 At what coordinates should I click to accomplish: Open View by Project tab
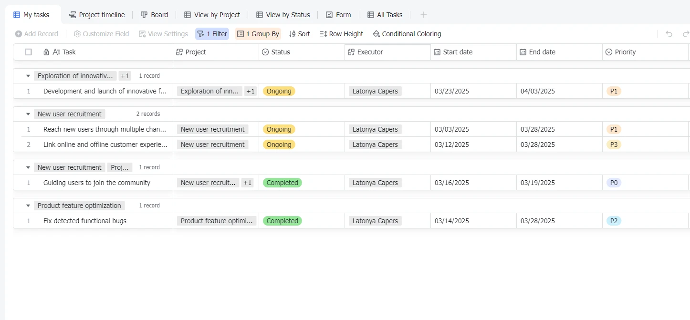coord(212,15)
